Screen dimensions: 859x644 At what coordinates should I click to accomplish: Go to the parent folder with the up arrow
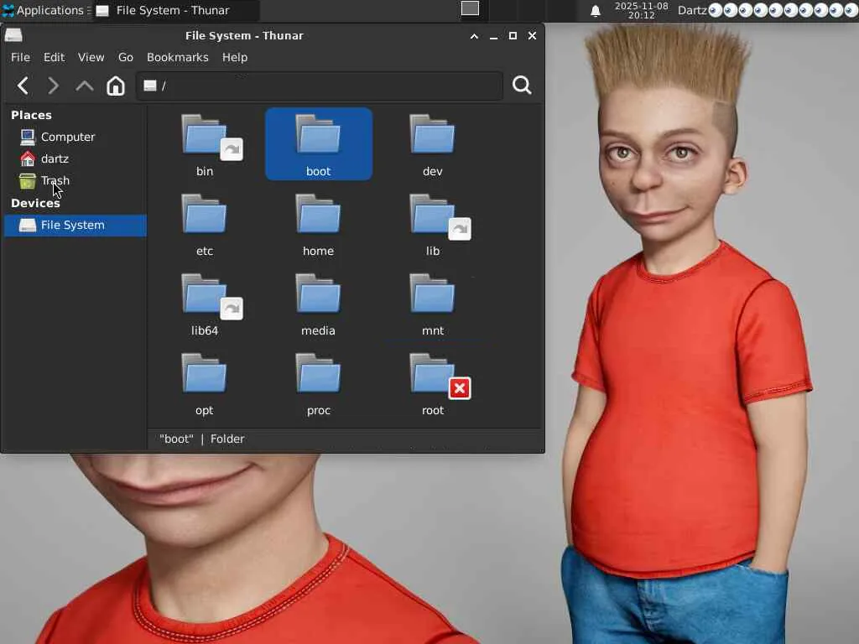tap(85, 86)
